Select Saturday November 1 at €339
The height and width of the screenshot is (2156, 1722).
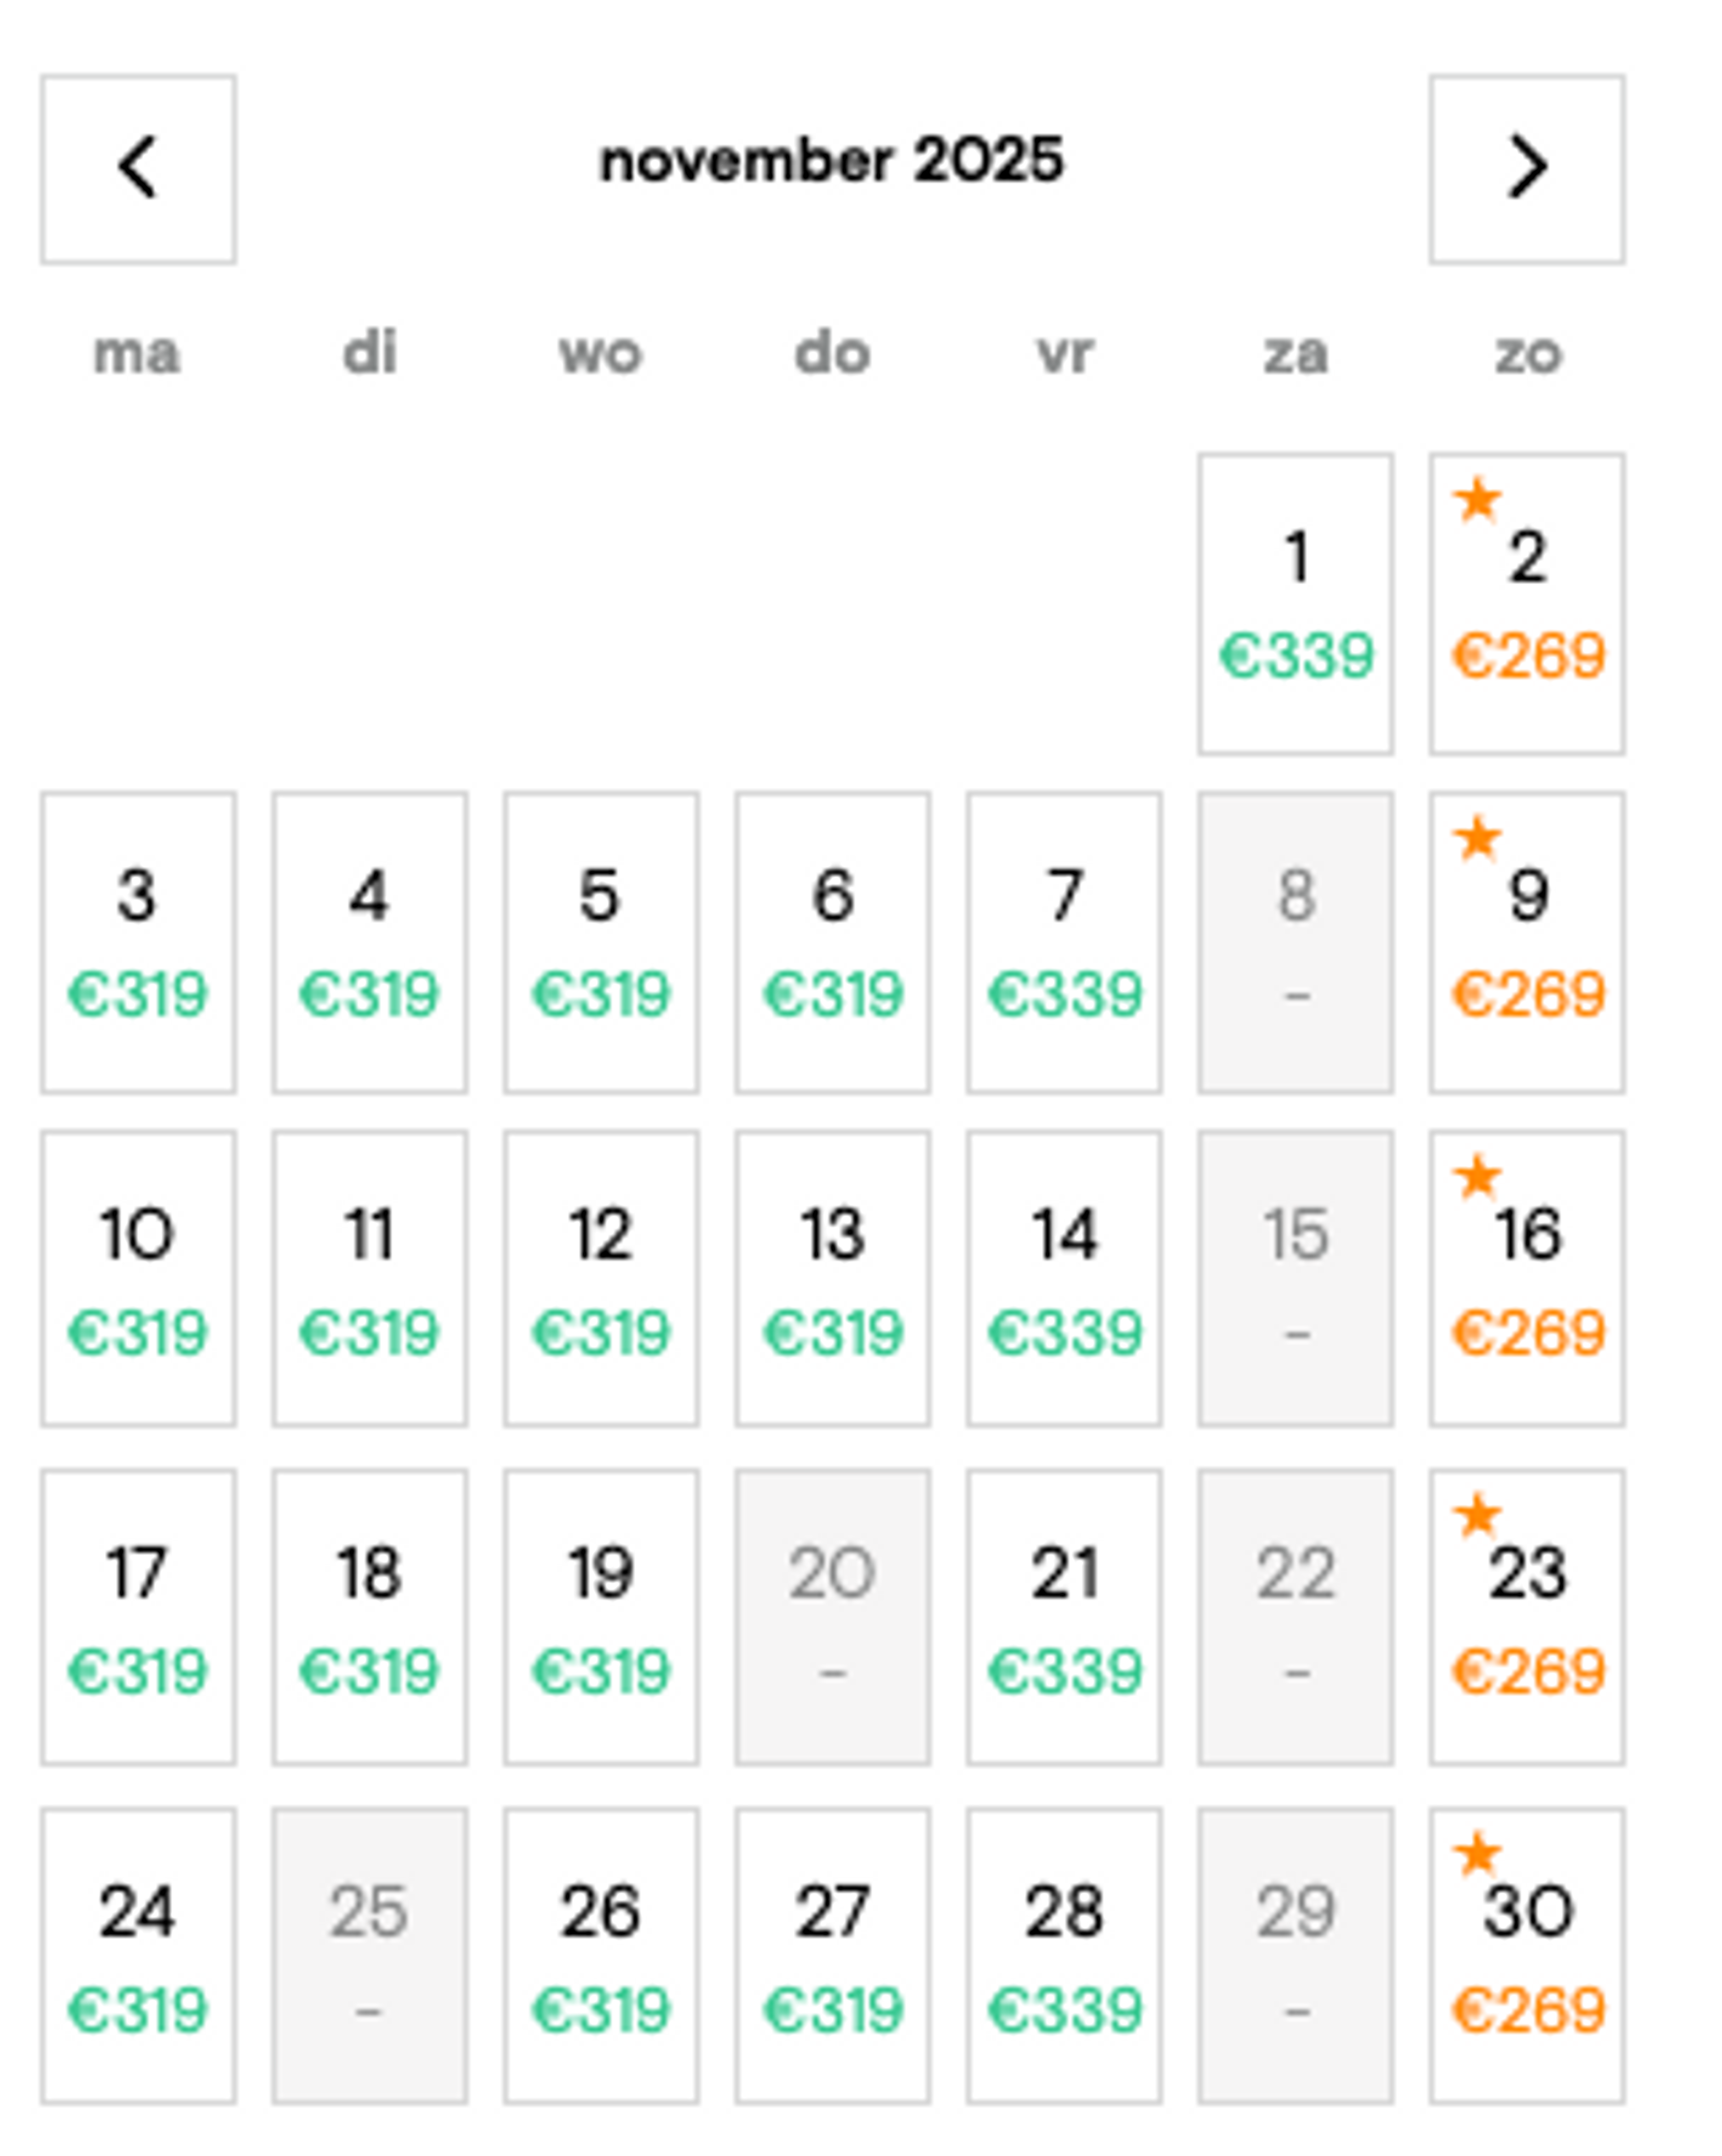point(1295,603)
